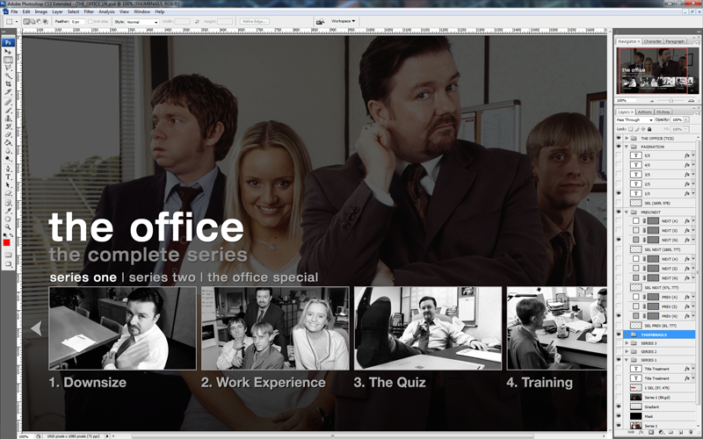The width and height of the screenshot is (703, 439).
Task: Click the Feather input field
Action: point(76,21)
